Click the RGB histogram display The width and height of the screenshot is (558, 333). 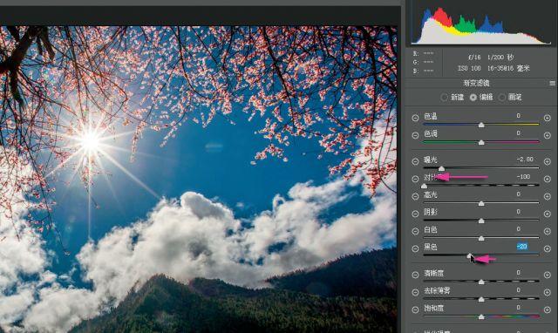(481, 25)
